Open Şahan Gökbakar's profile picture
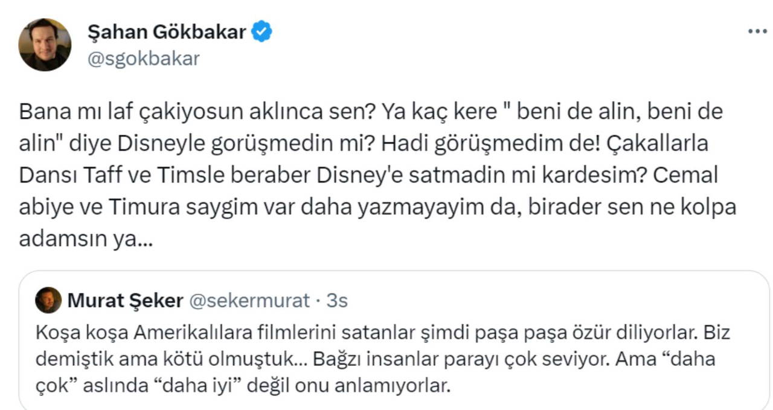Image resolution: width=773 pixels, height=410 pixels. coord(45,44)
